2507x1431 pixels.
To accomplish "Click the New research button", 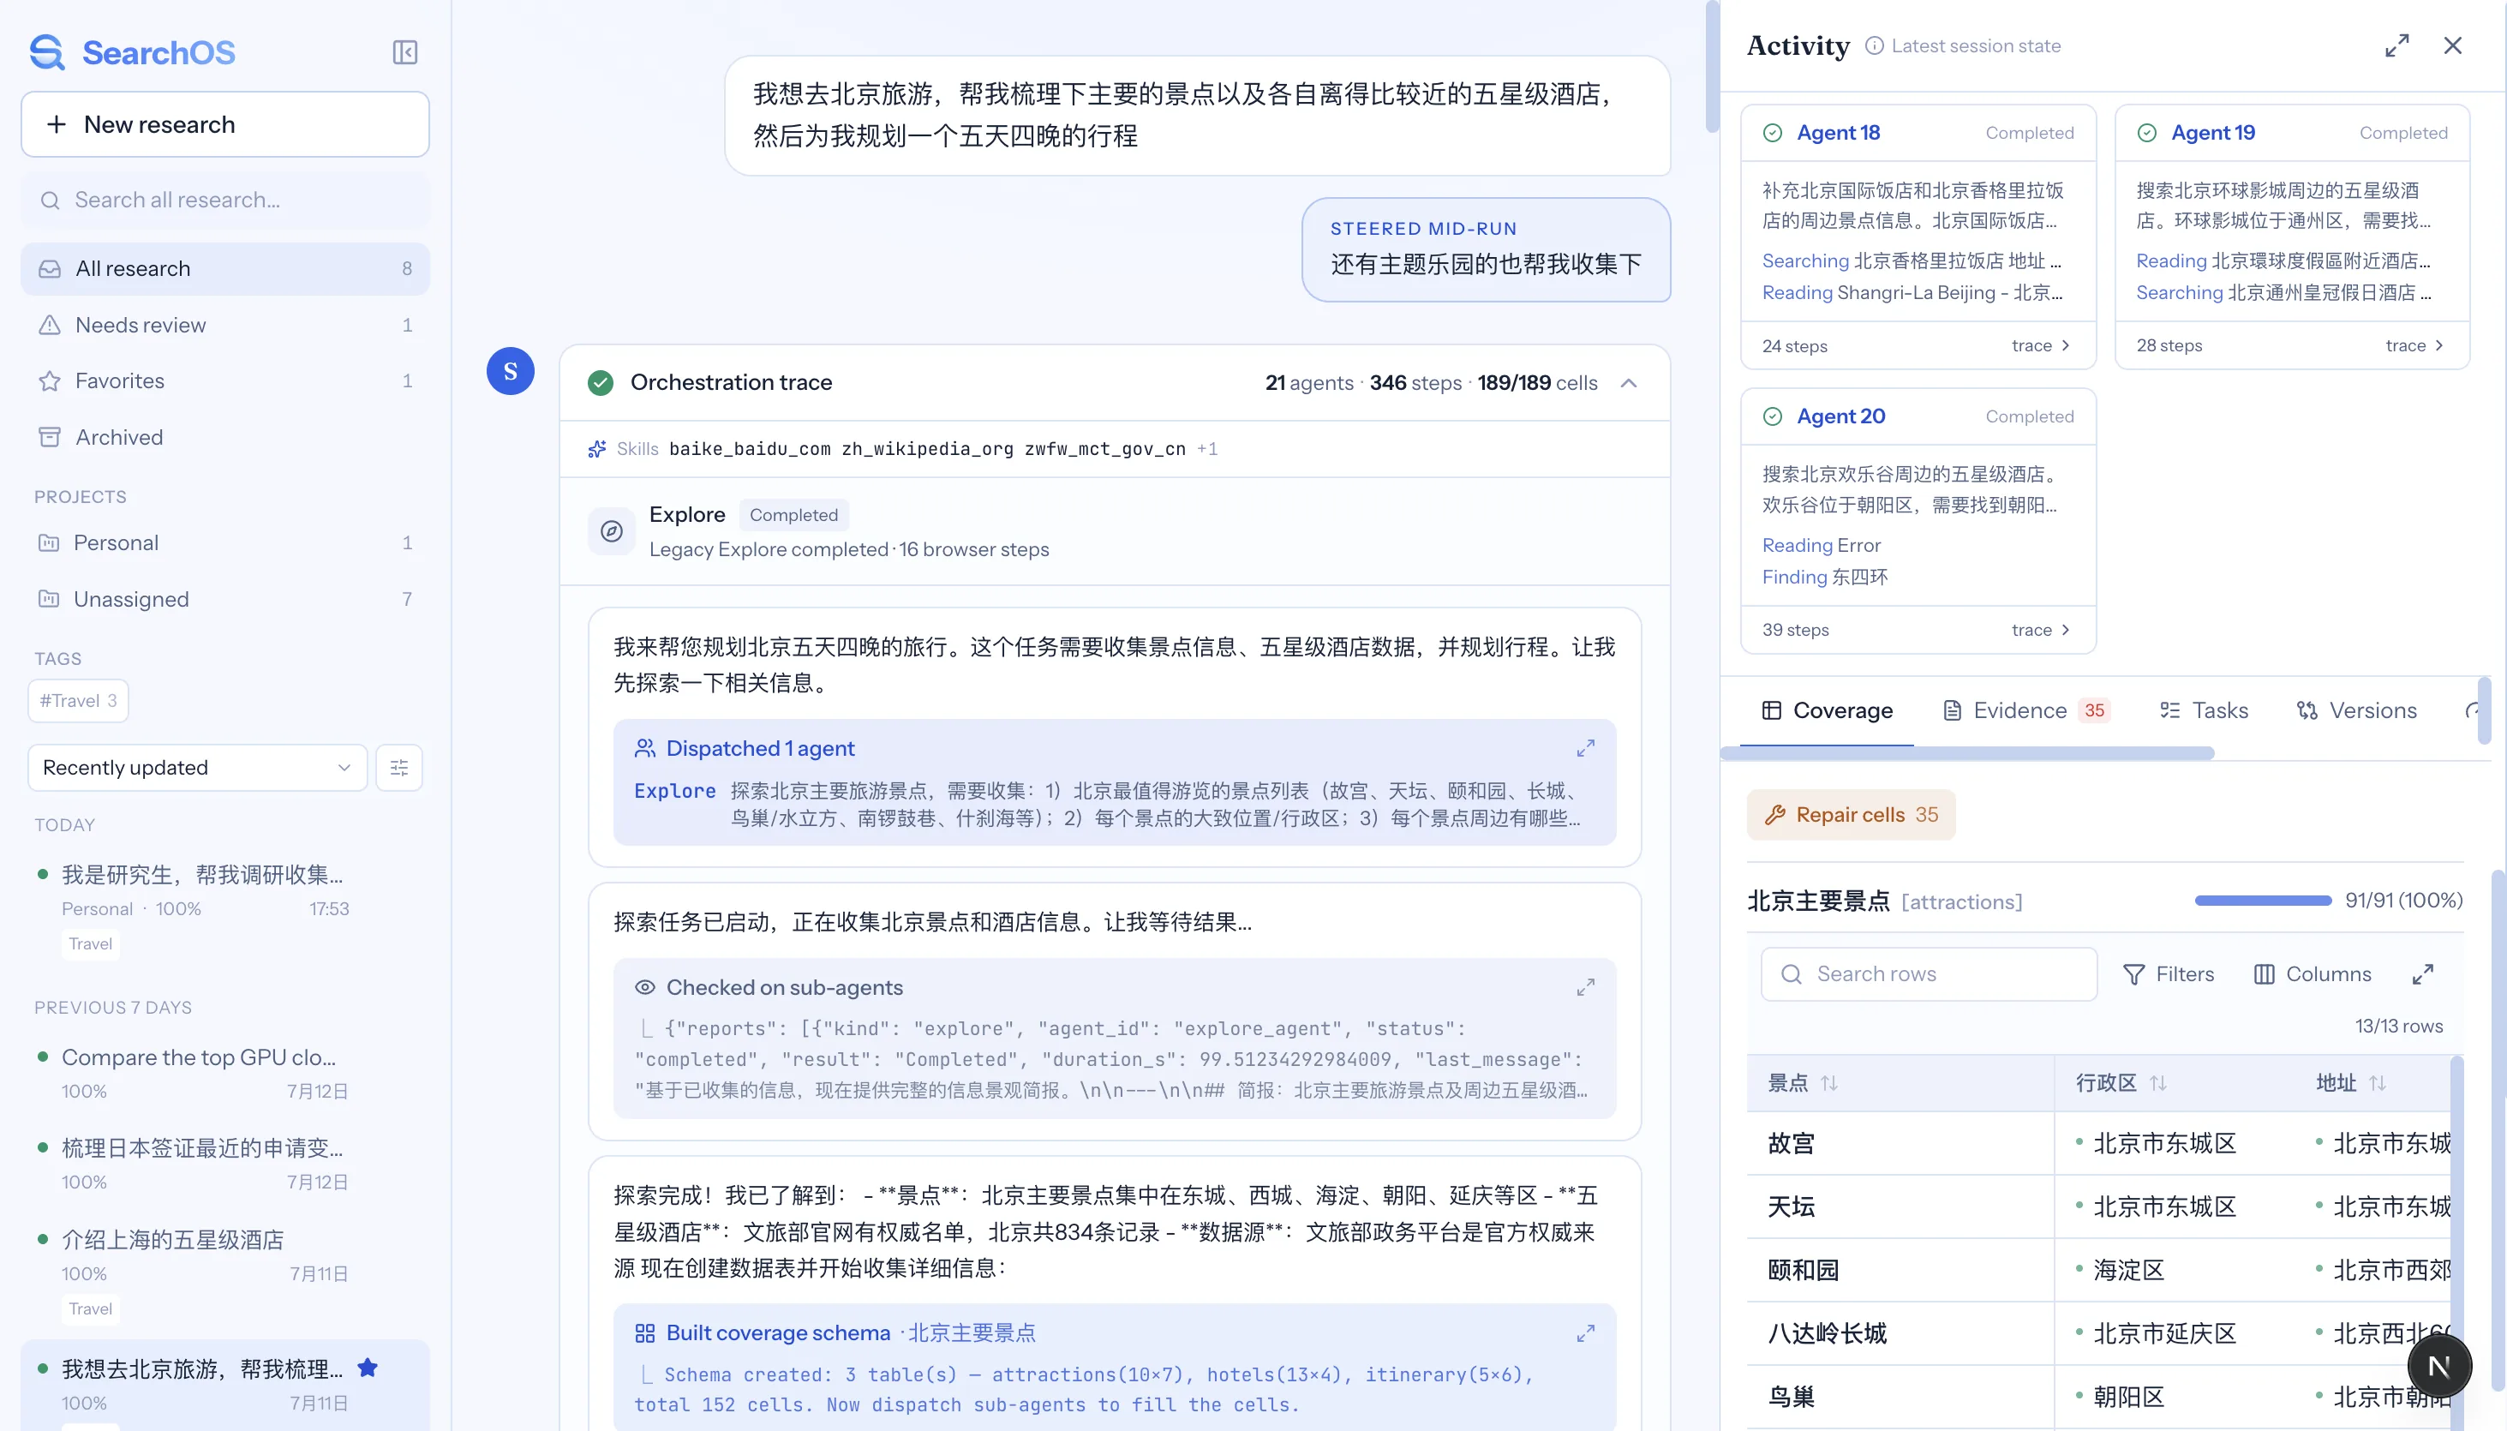I will [225, 125].
